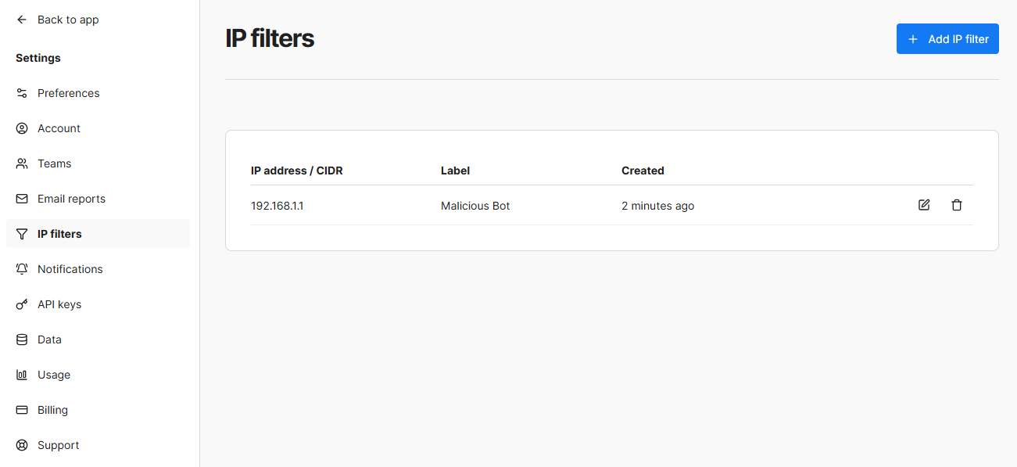Viewport: 1017px width, 467px height.
Task: Click the back arrow icon beside Back to app
Action: coord(22,20)
